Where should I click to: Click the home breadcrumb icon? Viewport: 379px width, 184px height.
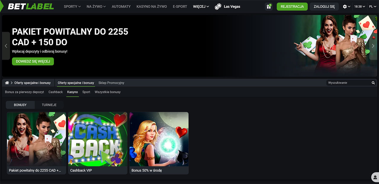click(x=7, y=83)
